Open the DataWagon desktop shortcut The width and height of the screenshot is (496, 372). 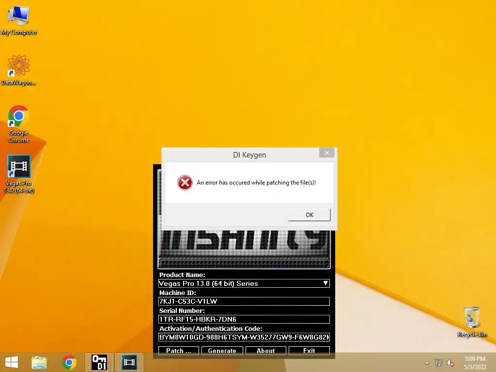[x=19, y=70]
